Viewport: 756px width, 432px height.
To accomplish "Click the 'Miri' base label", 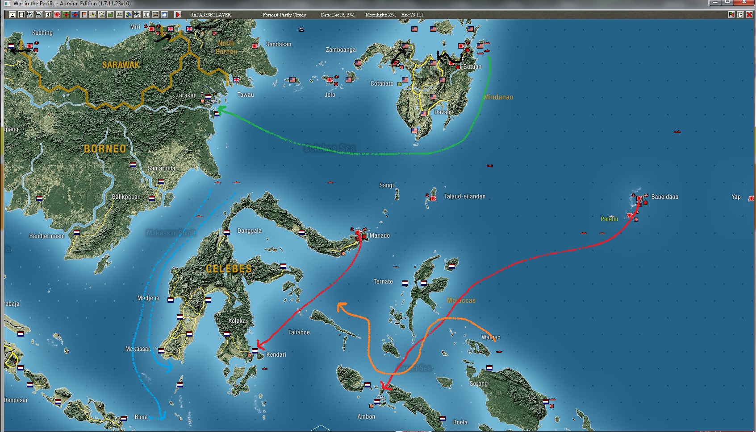I will click(x=135, y=27).
